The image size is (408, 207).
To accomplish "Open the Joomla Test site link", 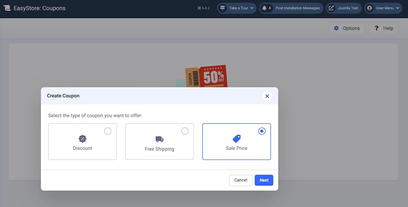I will [344, 8].
